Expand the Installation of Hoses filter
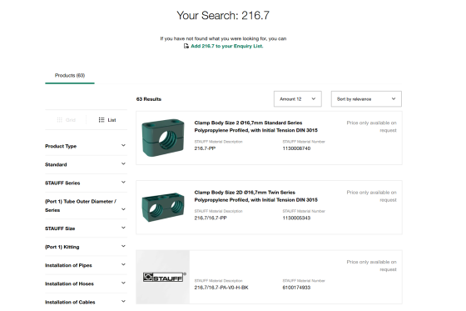This screenshot has width=466, height=311. click(86, 283)
